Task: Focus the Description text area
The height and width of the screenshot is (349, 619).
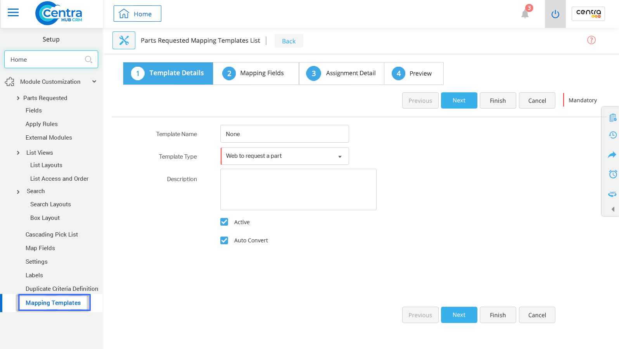Action: click(x=298, y=189)
